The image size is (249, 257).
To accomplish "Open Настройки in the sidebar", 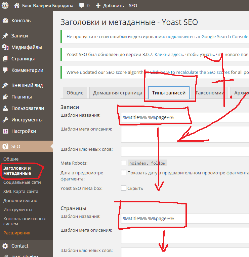I will [x=24, y=131].
